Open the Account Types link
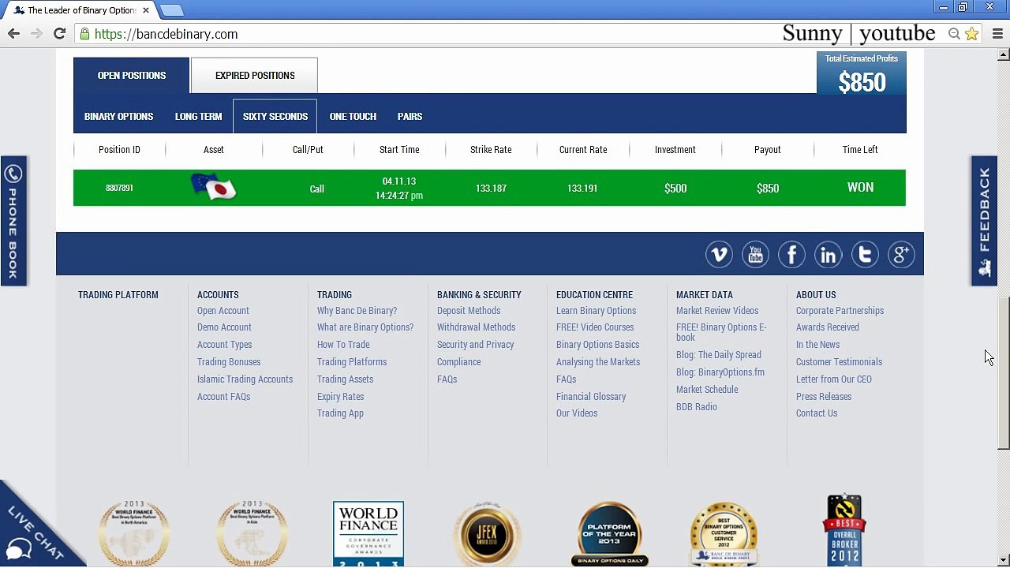Viewport: 1010px width, 568px height. click(225, 345)
